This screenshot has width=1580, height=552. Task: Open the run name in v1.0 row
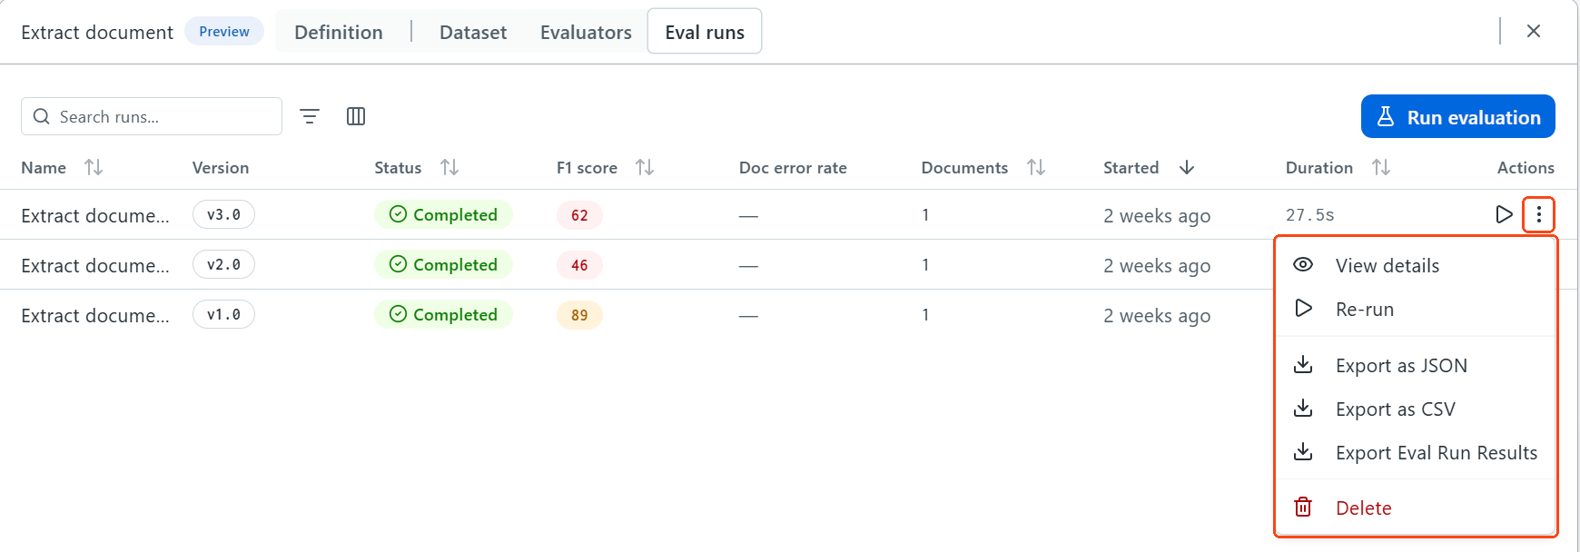pyautogui.click(x=95, y=315)
